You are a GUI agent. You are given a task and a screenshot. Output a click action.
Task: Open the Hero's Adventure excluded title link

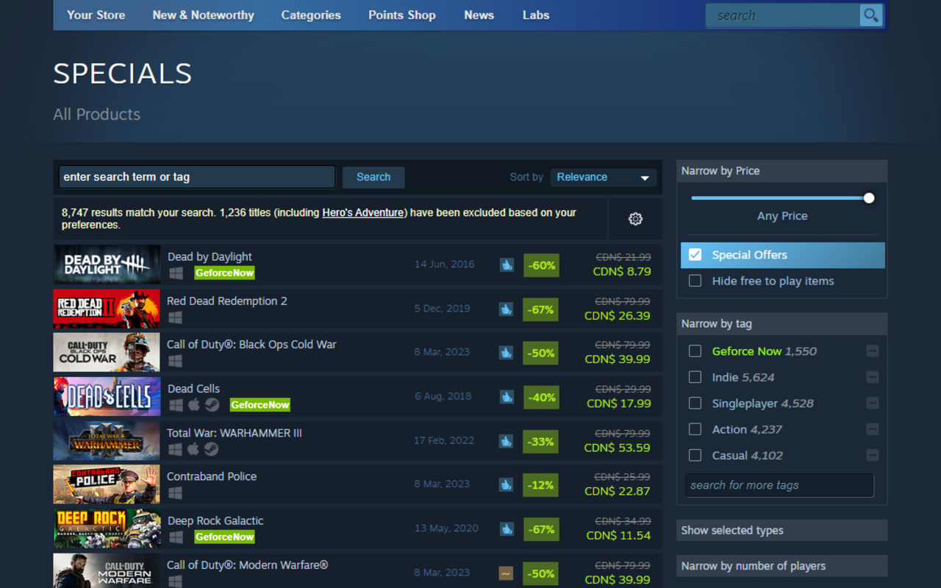click(363, 212)
